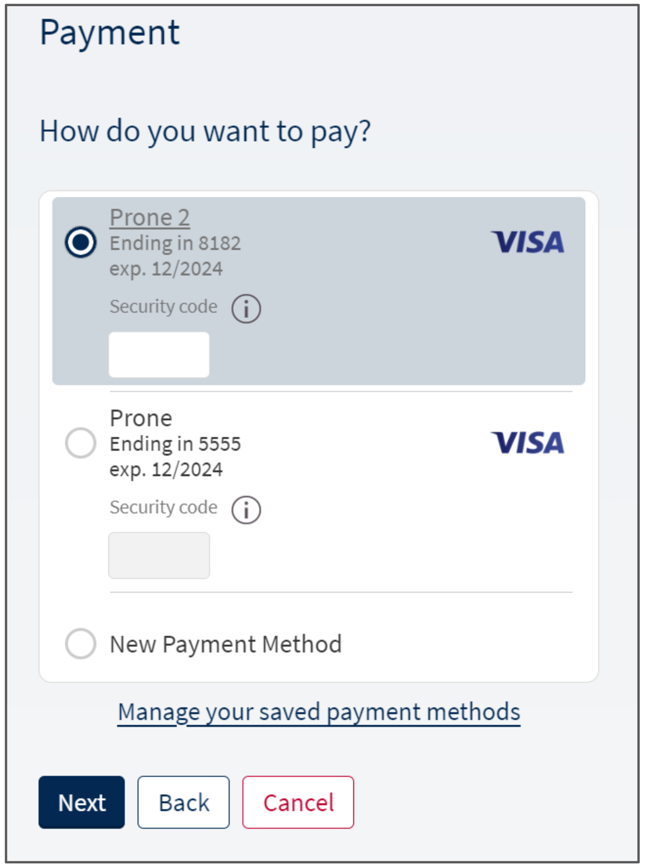
Task: Click the info icon for the 5555 card security code
Action: [x=246, y=510]
